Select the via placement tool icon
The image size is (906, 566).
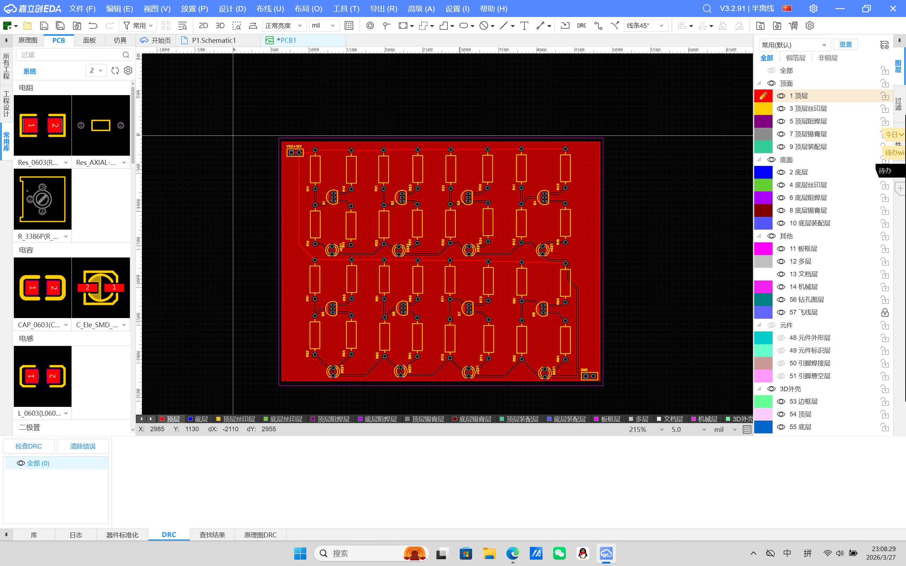370,25
